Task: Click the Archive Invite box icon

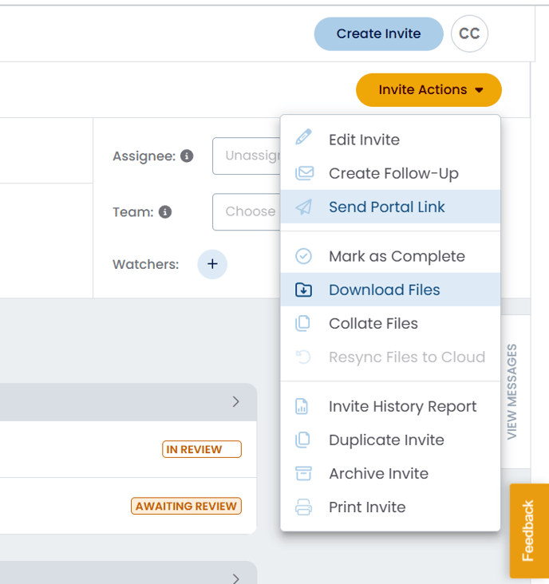Action: [x=304, y=473]
